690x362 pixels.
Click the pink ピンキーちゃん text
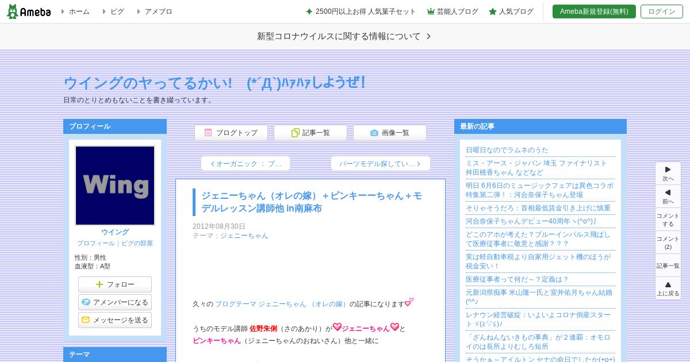coord(217,341)
